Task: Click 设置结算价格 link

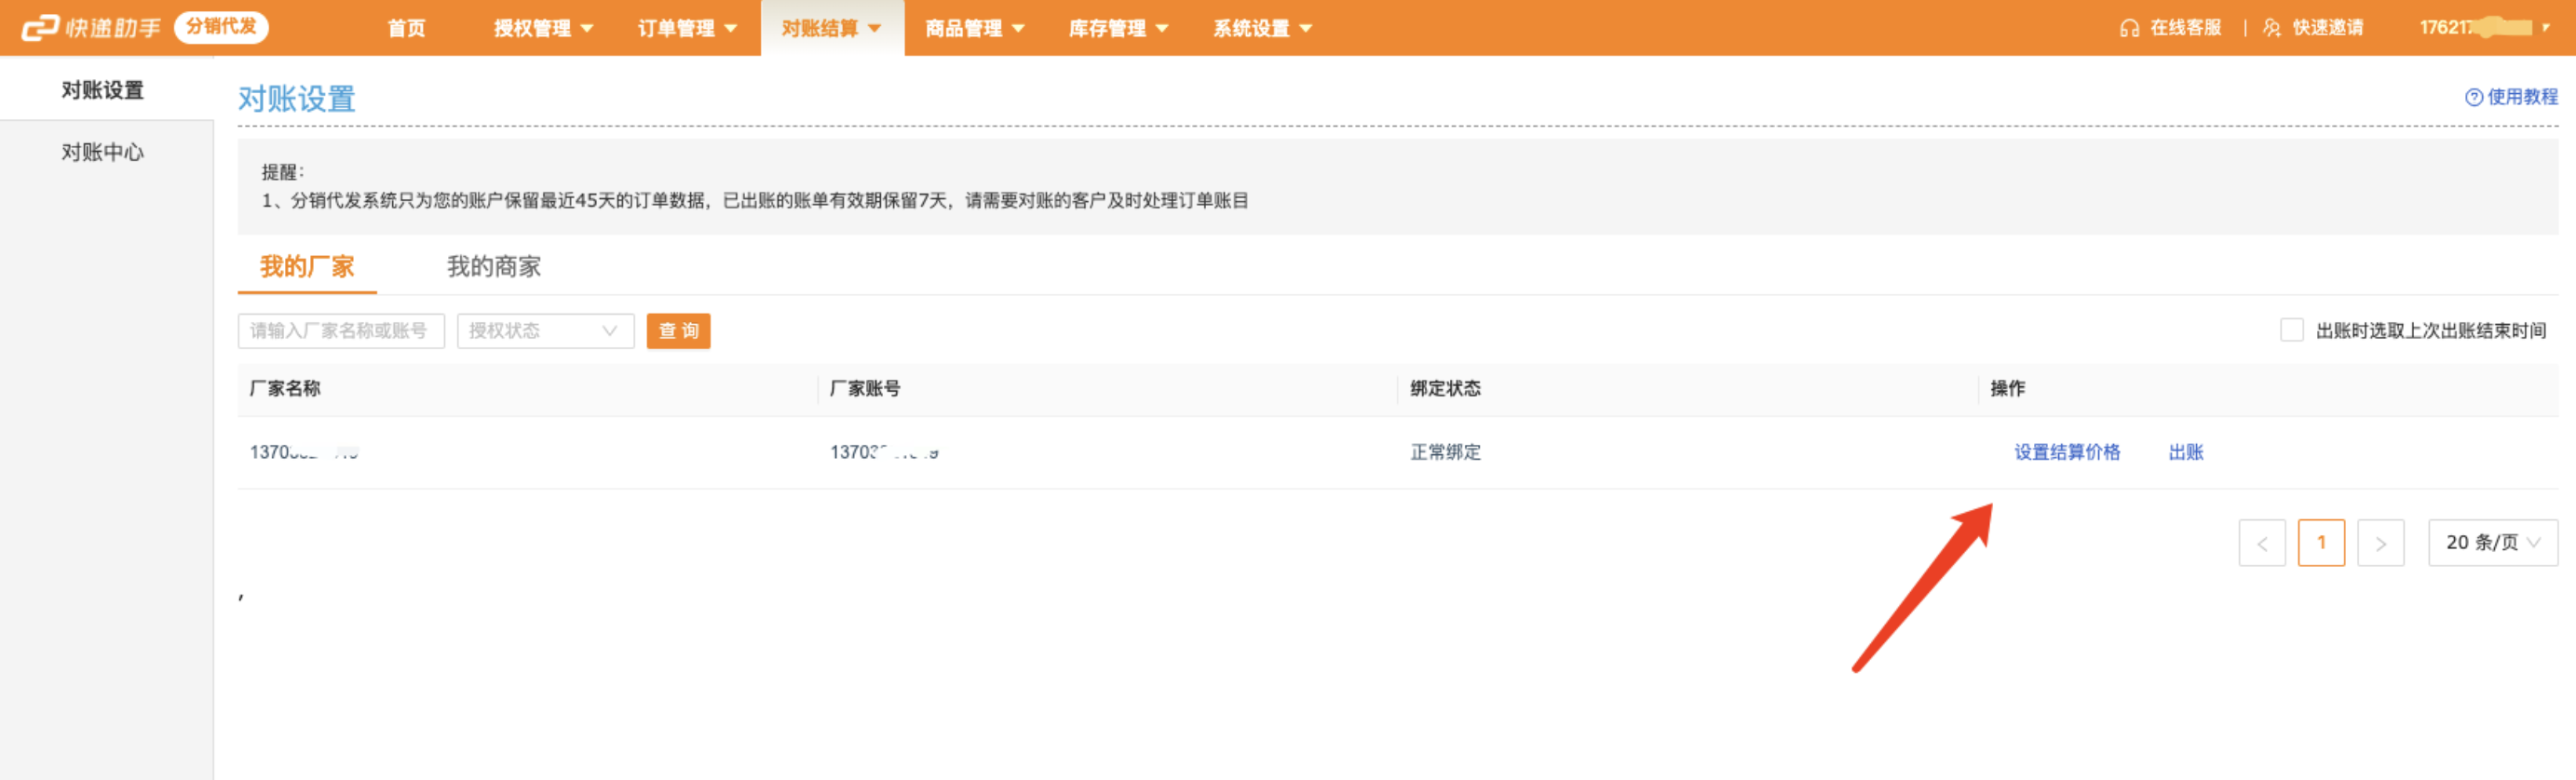Action: [x=2066, y=452]
